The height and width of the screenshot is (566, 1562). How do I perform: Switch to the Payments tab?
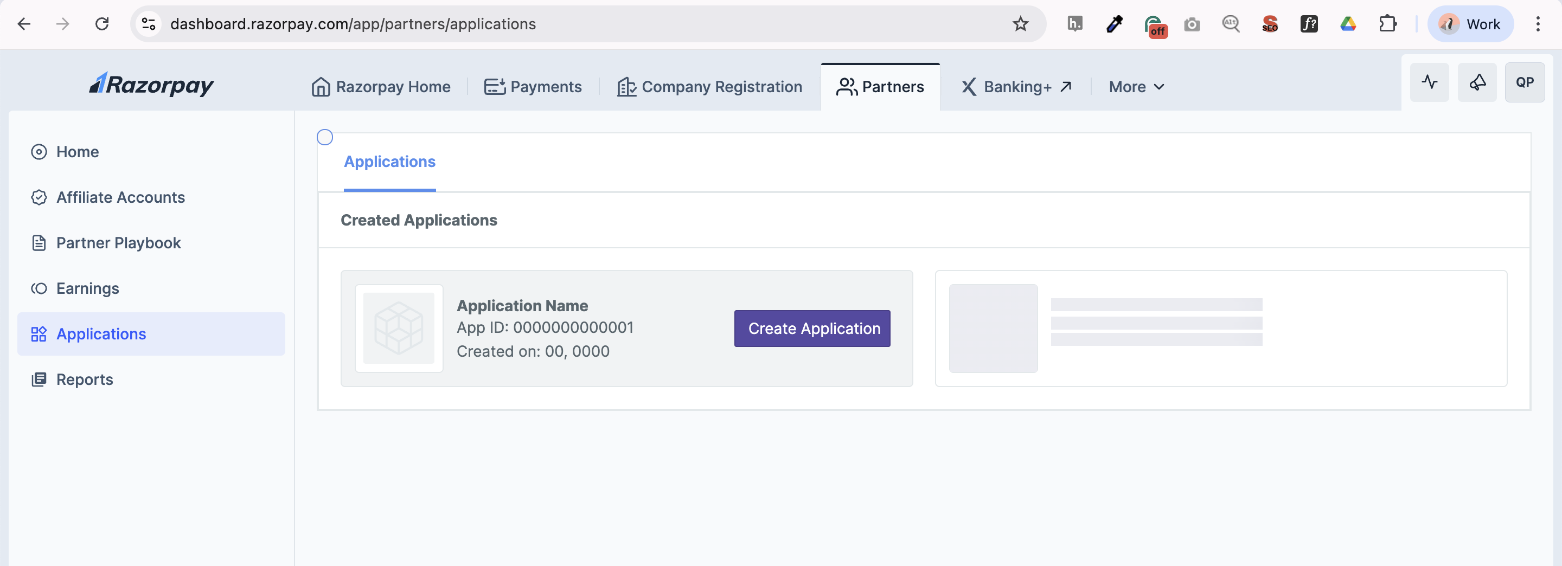point(533,87)
